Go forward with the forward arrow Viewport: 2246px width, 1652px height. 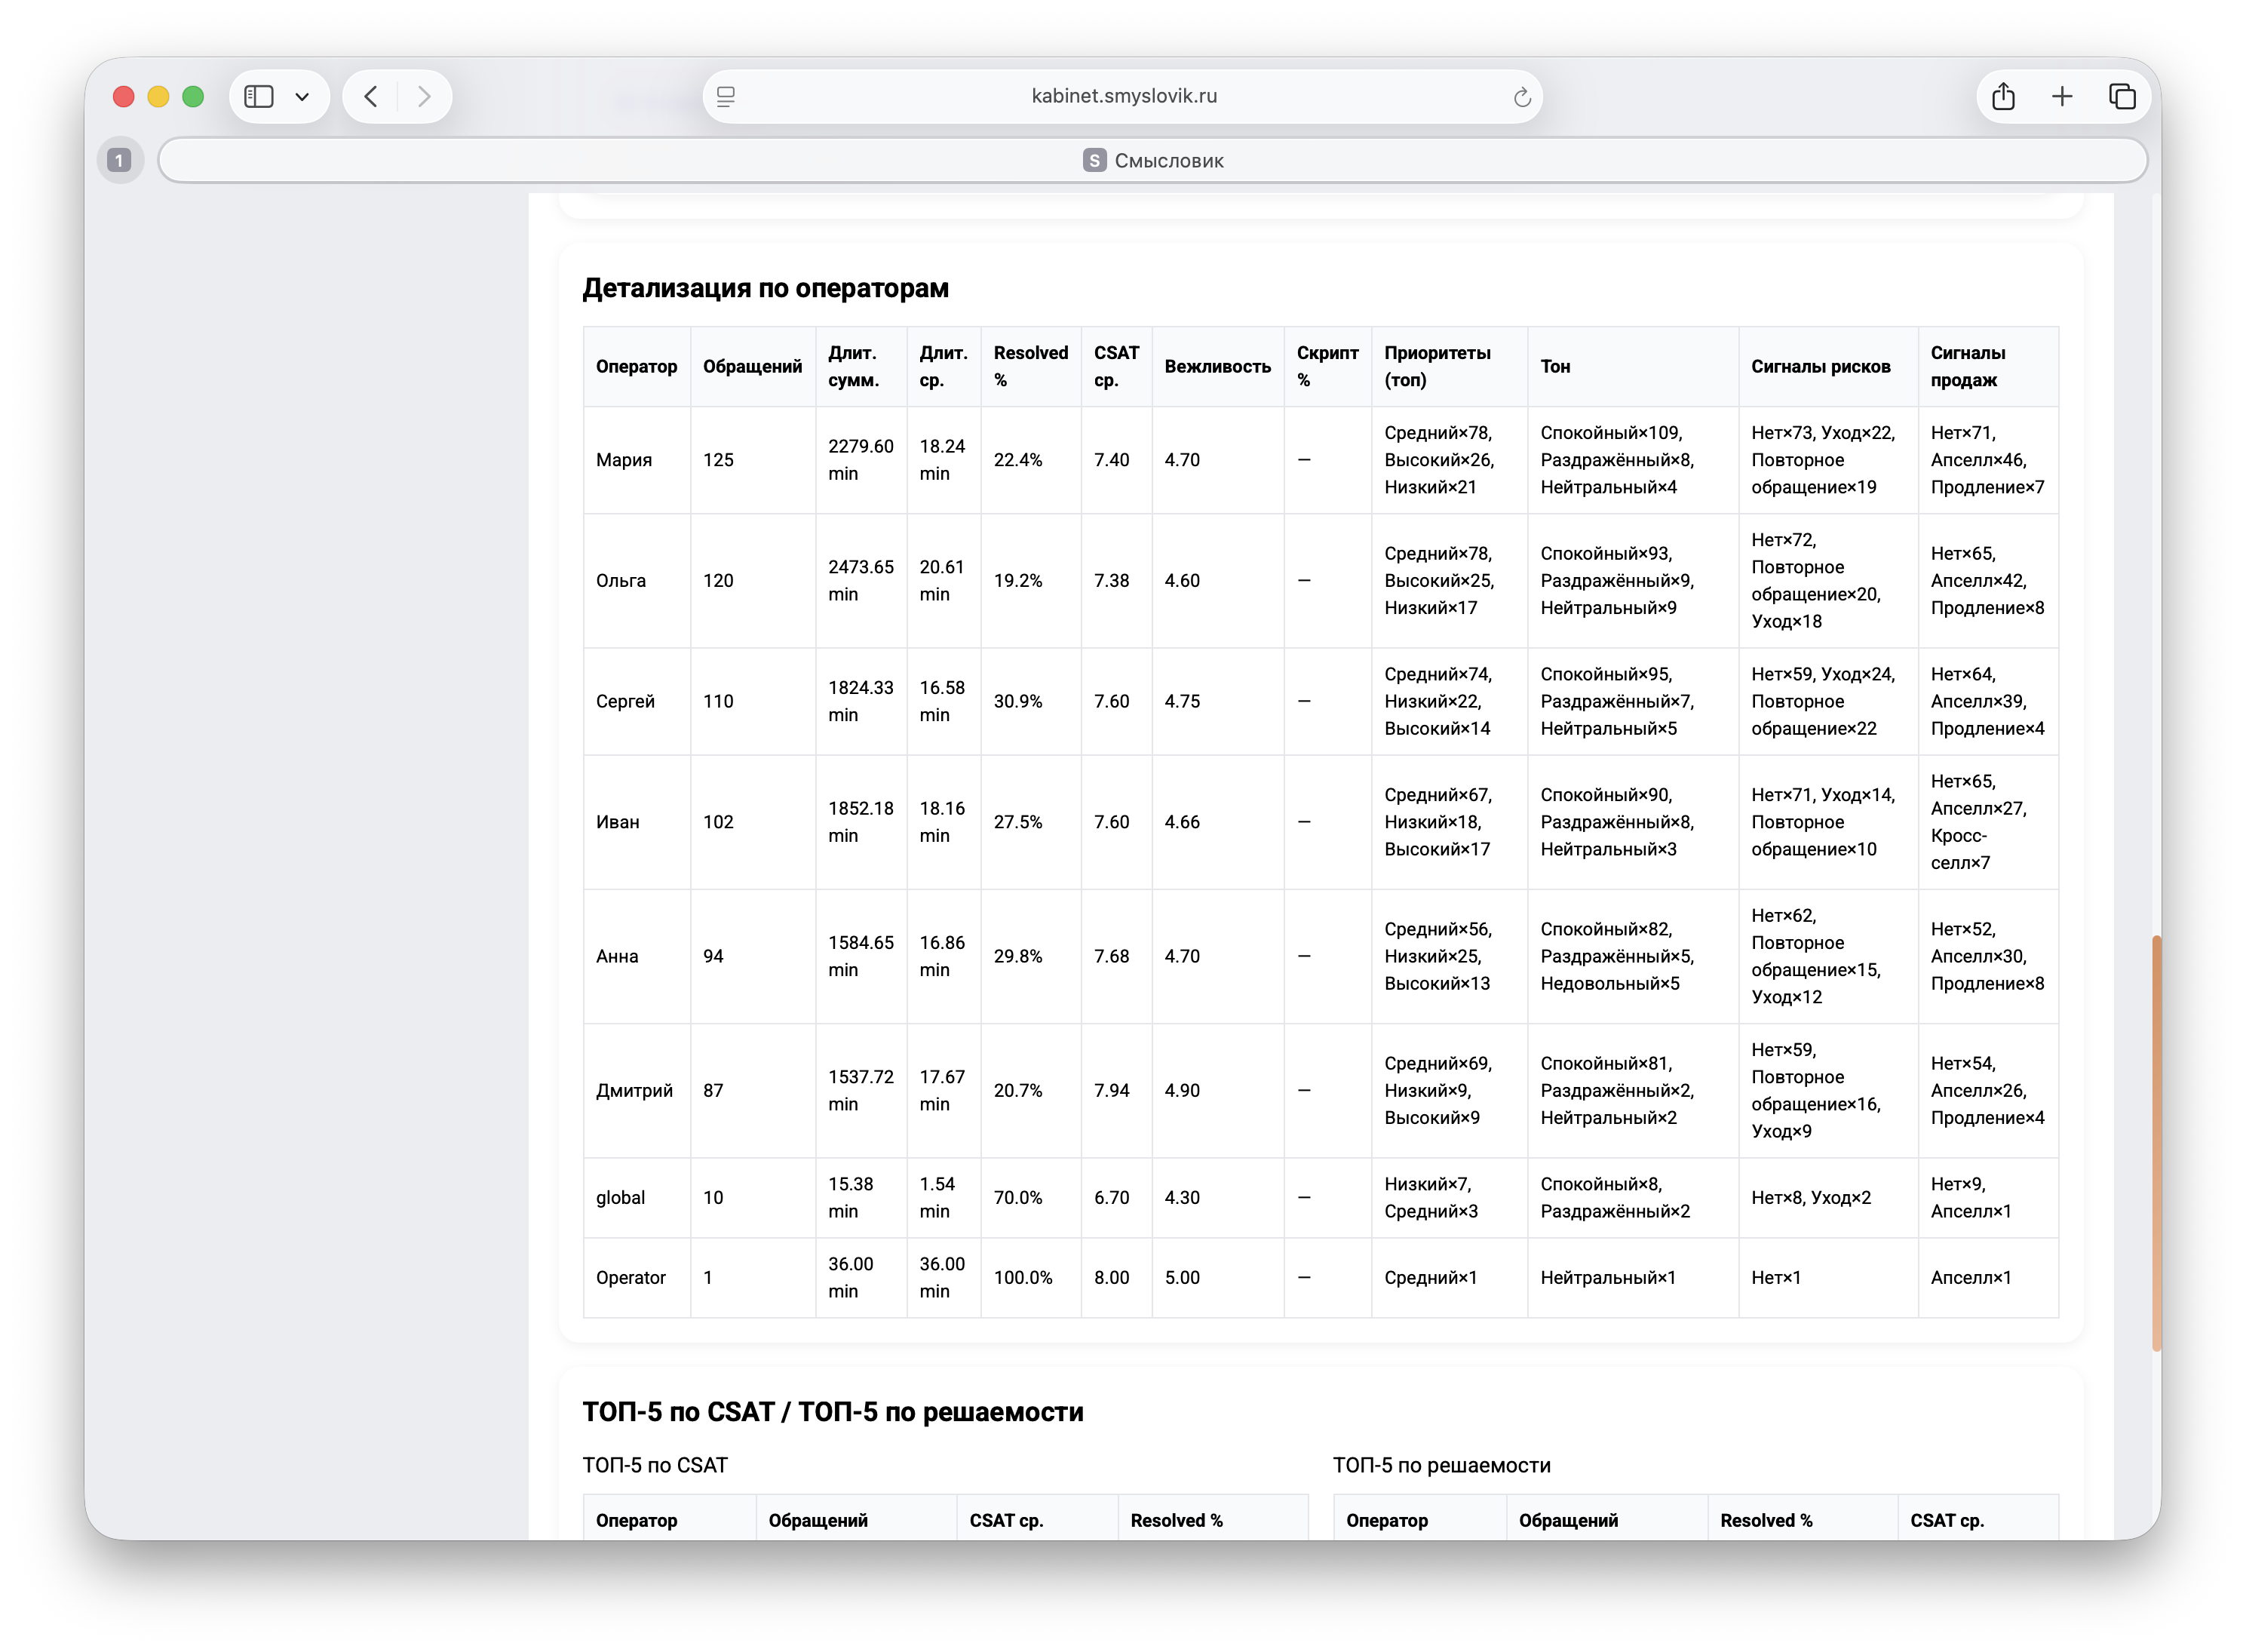(424, 96)
